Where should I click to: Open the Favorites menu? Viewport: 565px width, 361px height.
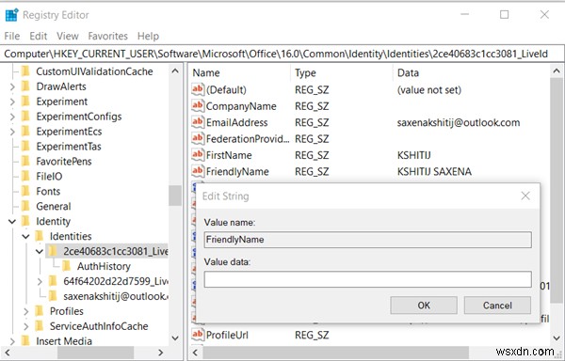pos(107,36)
